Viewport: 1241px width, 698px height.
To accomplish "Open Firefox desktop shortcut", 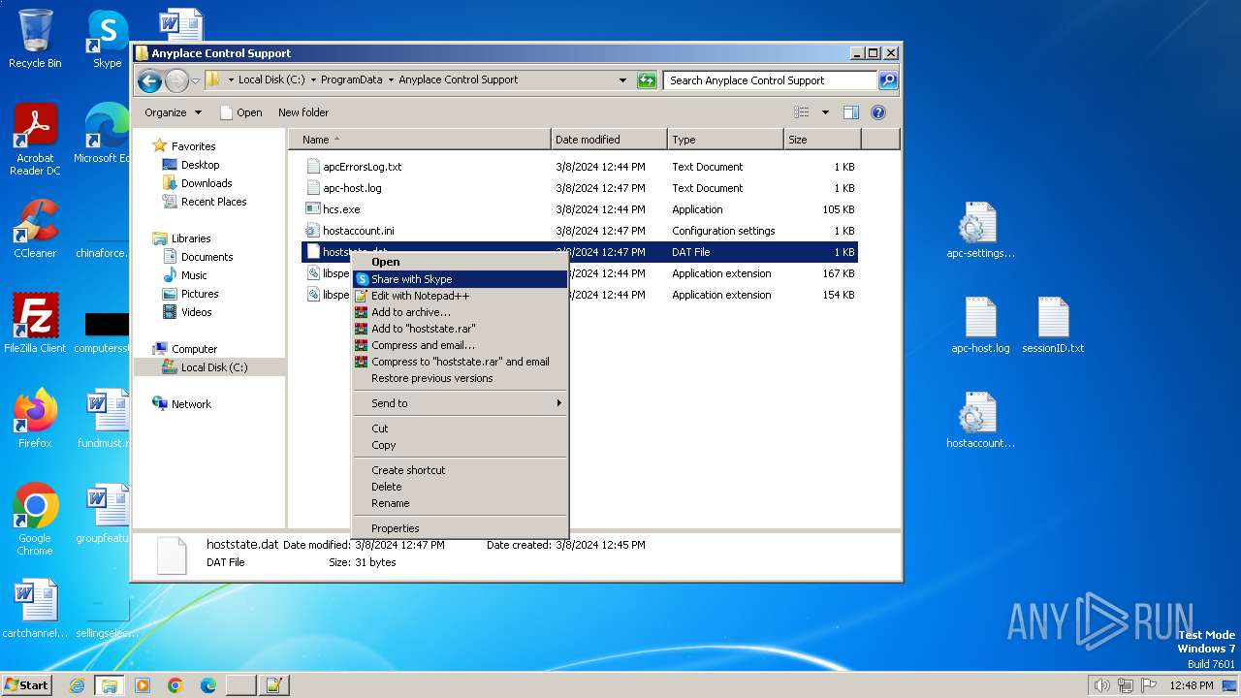I will pos(35,418).
